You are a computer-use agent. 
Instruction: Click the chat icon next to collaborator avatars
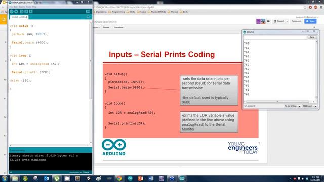click(268, 21)
